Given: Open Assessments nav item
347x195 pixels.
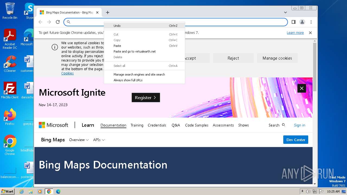Looking at the screenshot, I should coord(223,125).
